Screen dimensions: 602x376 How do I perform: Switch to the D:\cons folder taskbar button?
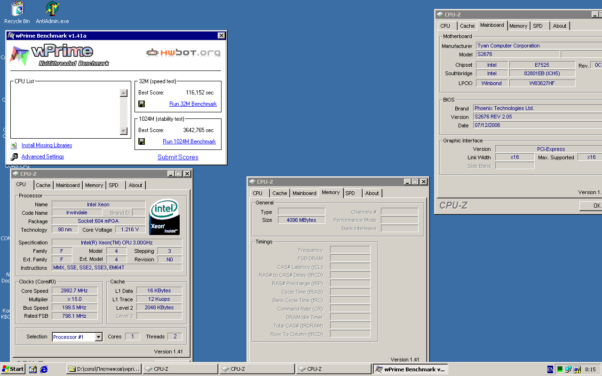(x=103, y=369)
